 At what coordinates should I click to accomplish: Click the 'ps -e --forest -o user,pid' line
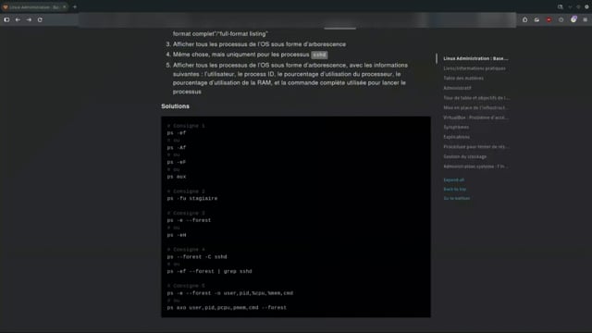pos(230,293)
